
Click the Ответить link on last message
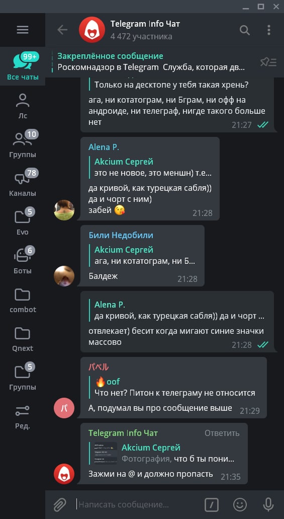tap(222, 433)
